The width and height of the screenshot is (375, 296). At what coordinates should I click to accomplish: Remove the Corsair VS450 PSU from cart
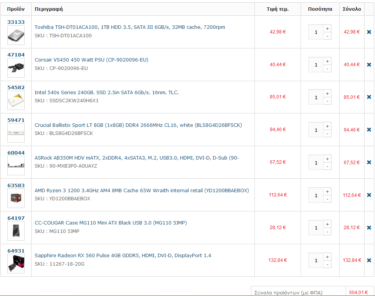(x=369, y=65)
